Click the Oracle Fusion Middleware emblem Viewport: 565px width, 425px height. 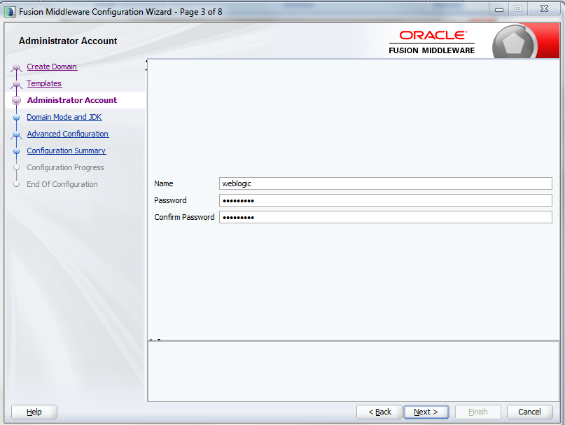click(x=514, y=41)
